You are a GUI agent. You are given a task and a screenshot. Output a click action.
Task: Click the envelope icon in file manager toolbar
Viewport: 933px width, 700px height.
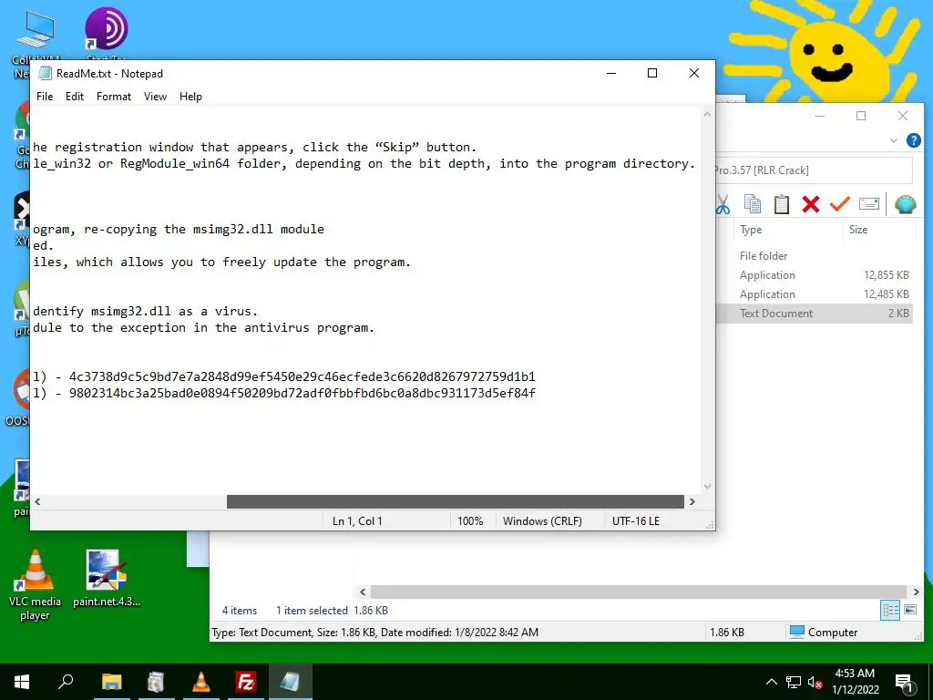868,204
